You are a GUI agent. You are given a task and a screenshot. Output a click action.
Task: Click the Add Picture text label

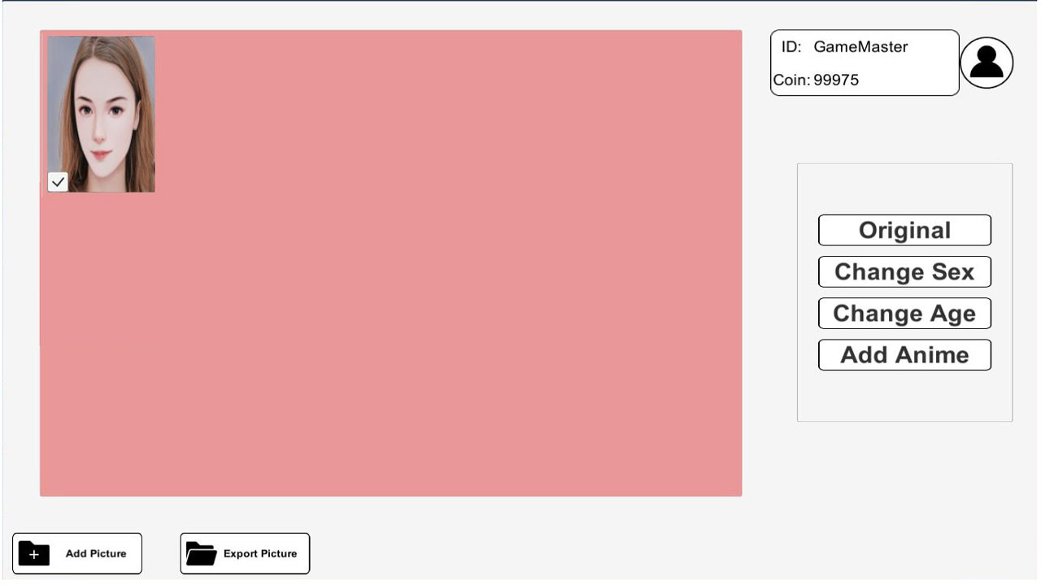(x=96, y=553)
